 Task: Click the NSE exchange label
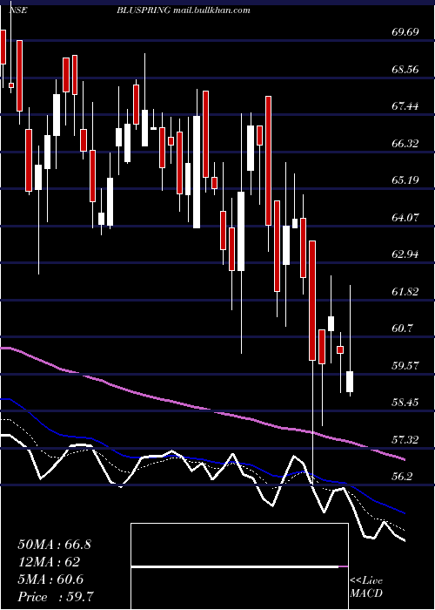(18, 10)
